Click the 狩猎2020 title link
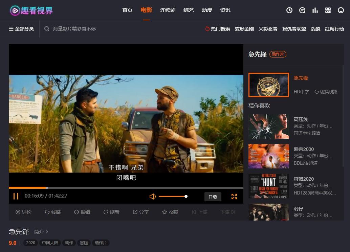The height and width of the screenshot is (252, 350). tap(304, 179)
